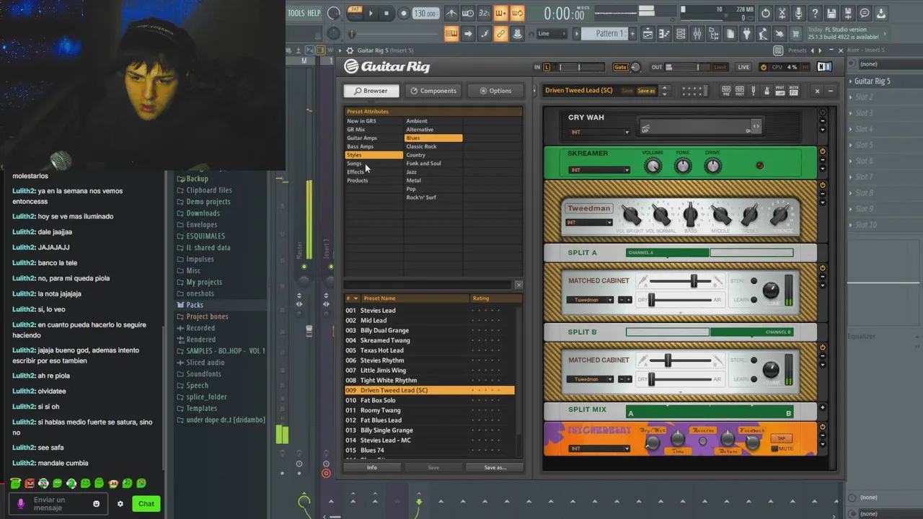This screenshot has width=923, height=519.
Task: Show the POST tapedeck icon in Guitar Rig
Action: [739, 91]
